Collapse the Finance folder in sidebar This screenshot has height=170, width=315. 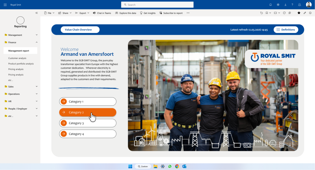36,42
